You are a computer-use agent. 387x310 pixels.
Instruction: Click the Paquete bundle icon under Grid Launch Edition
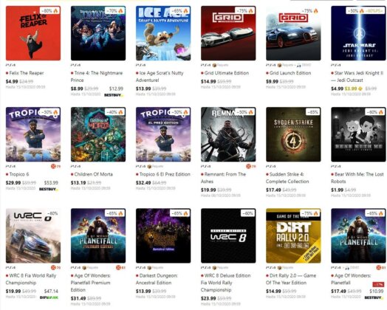point(279,66)
